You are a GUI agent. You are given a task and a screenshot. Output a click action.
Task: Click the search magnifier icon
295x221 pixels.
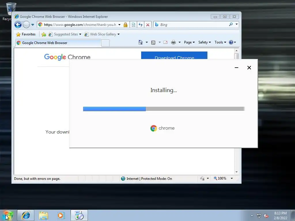point(231,24)
